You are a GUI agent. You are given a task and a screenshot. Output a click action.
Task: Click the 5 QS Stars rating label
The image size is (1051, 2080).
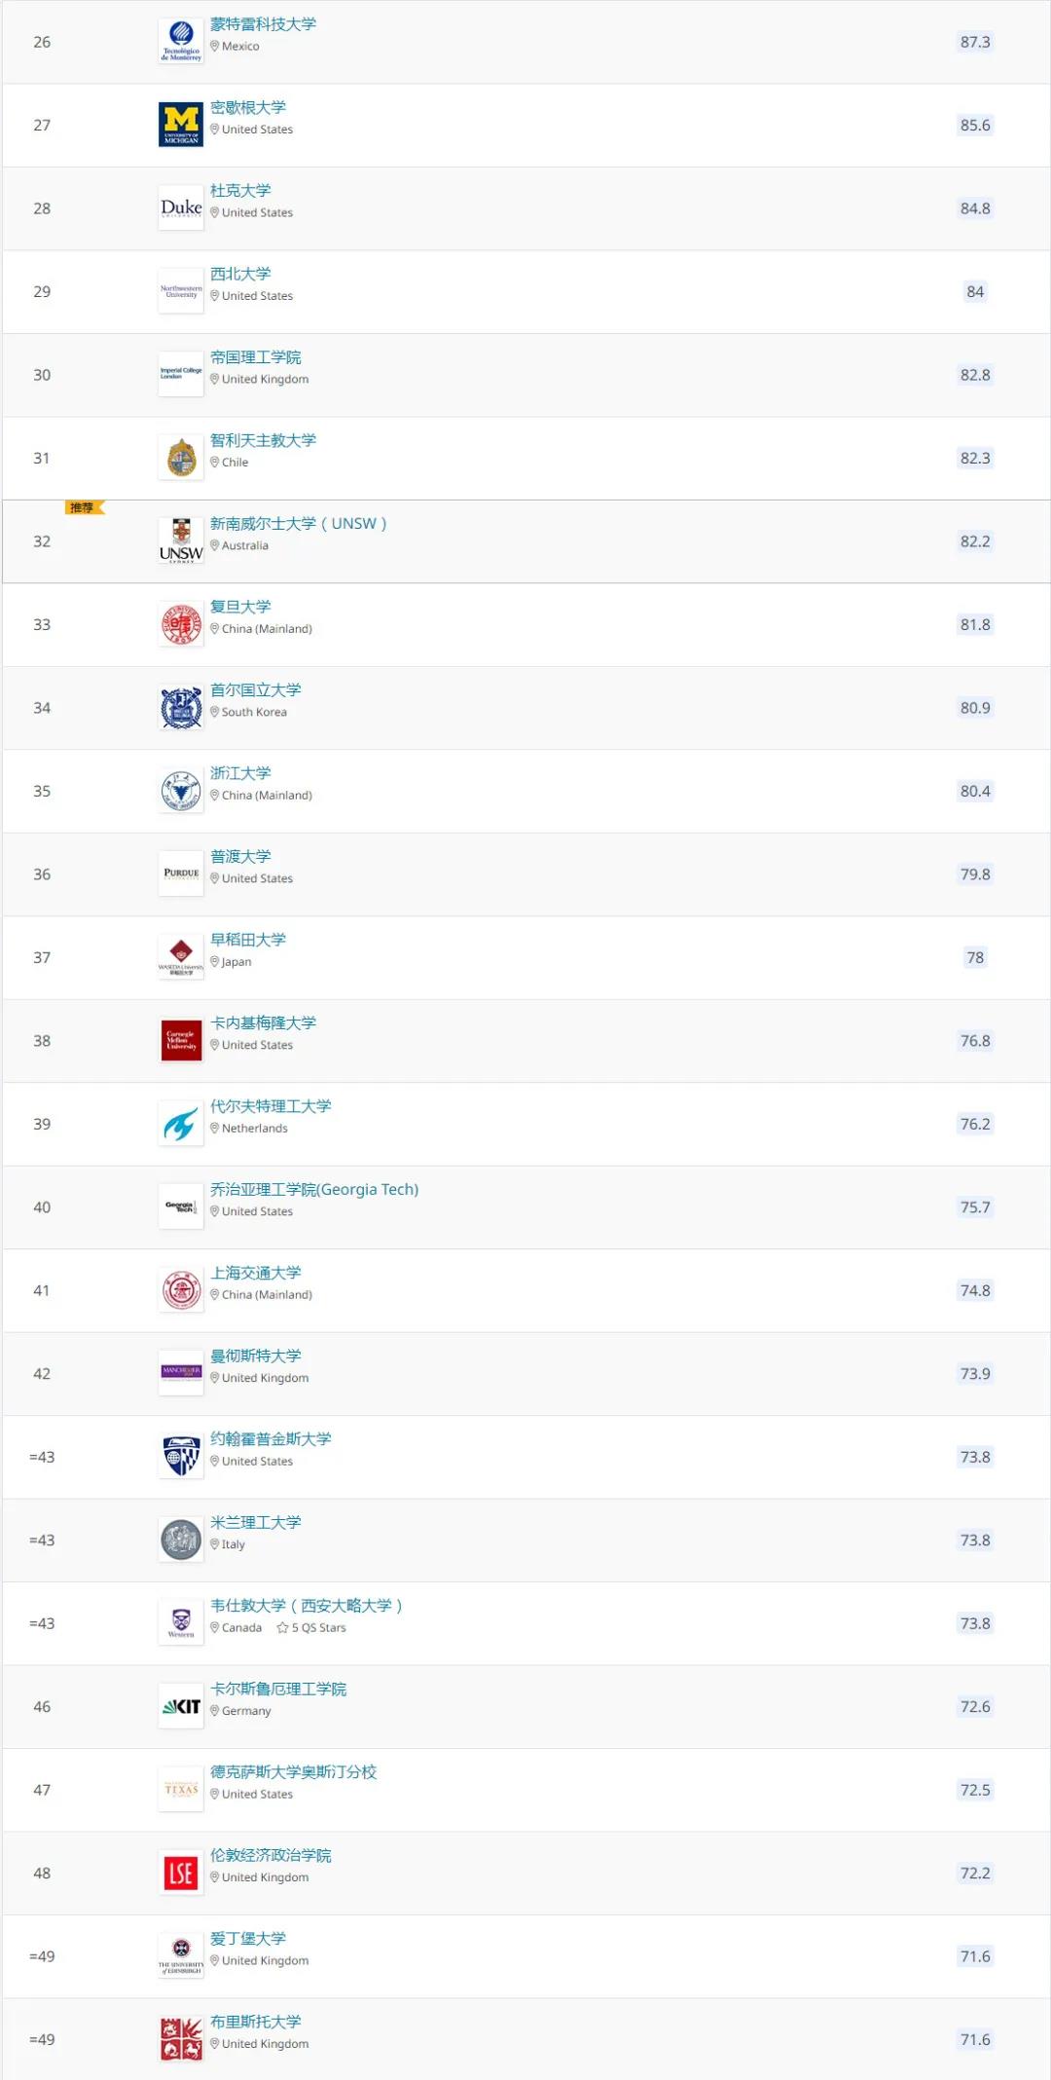(312, 1628)
